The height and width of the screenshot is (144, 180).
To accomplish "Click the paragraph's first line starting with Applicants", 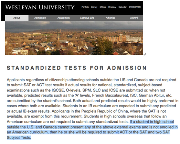I will 91,80.
